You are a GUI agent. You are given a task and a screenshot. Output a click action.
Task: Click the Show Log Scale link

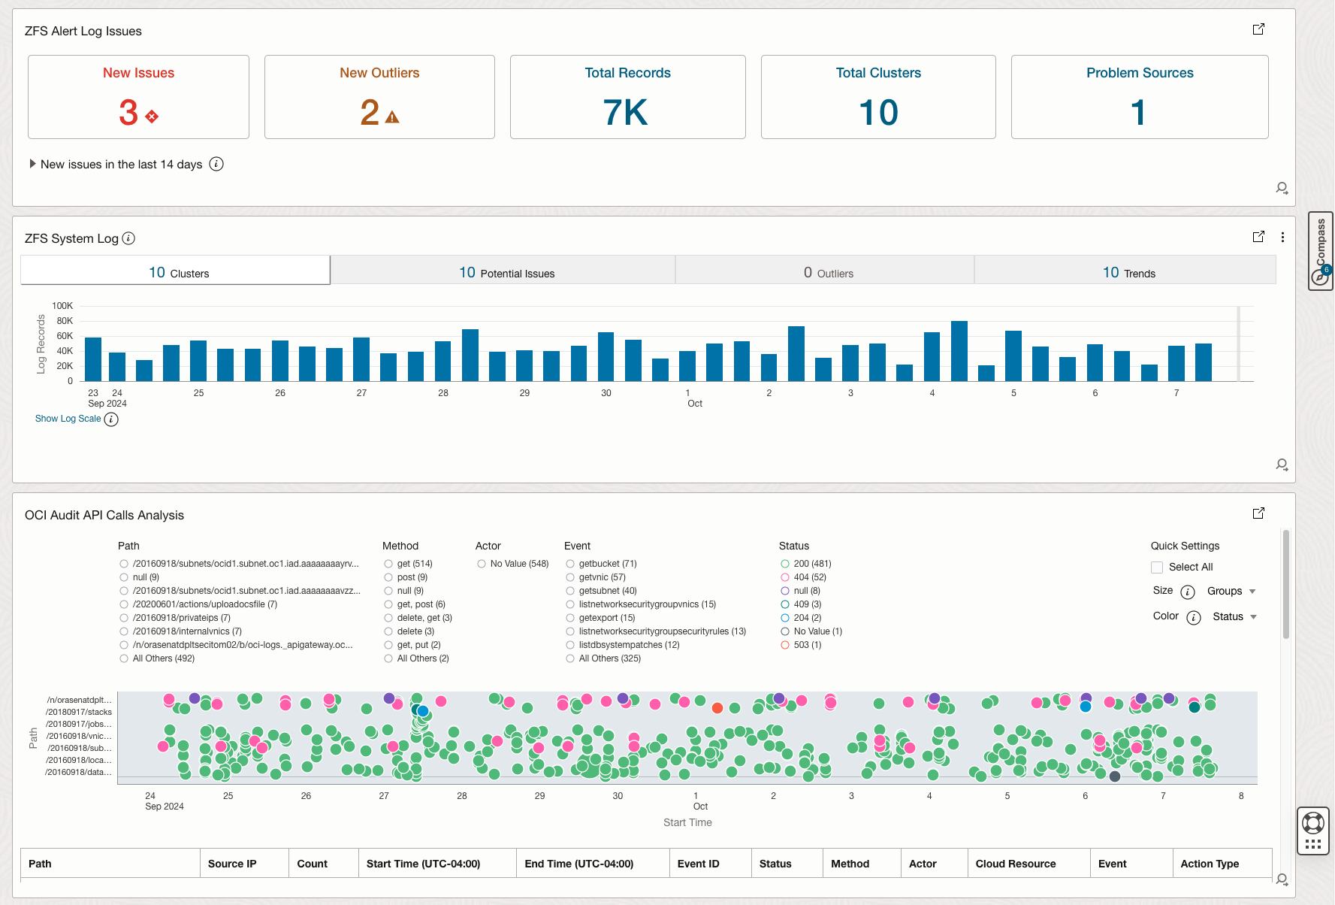(67, 419)
